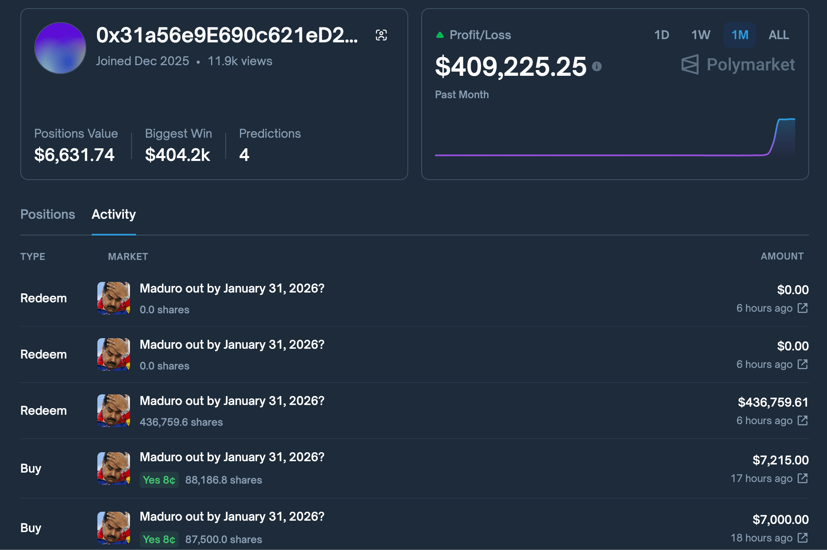This screenshot has height=550, width=827.
Task: Select the Activity tab
Action: click(x=114, y=215)
